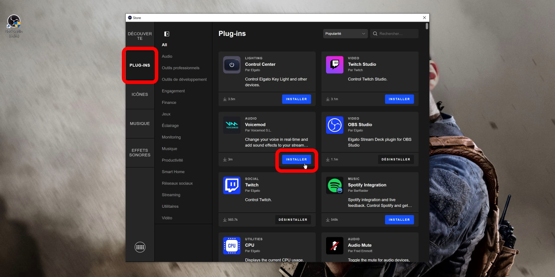
Task: Uninstall the OBS Studio plugin
Action: (395, 159)
